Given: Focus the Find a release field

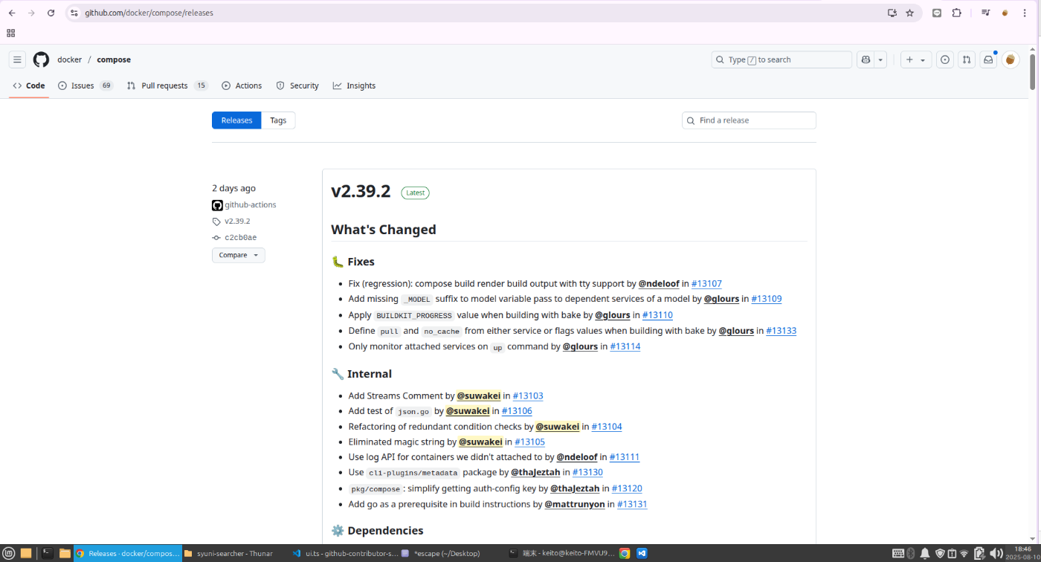Looking at the screenshot, I should (749, 120).
